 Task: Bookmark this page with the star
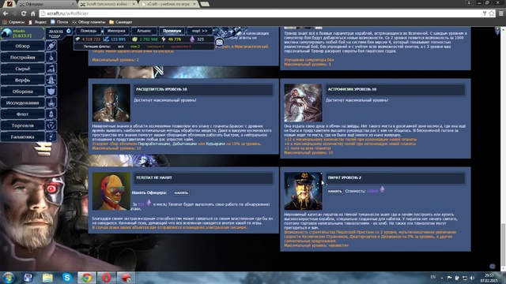click(x=492, y=13)
